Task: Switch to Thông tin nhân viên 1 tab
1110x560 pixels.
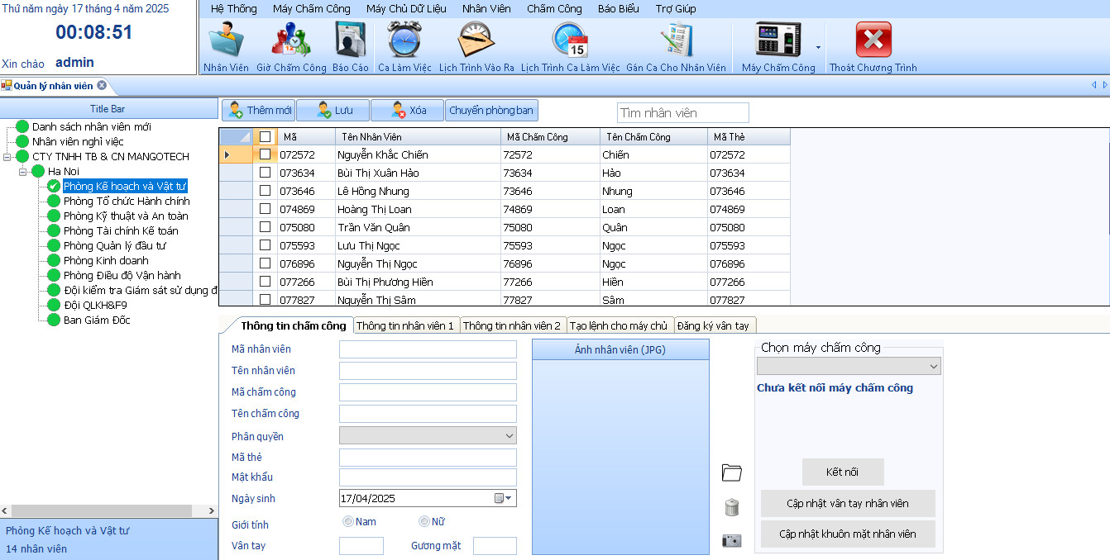Action: (405, 326)
